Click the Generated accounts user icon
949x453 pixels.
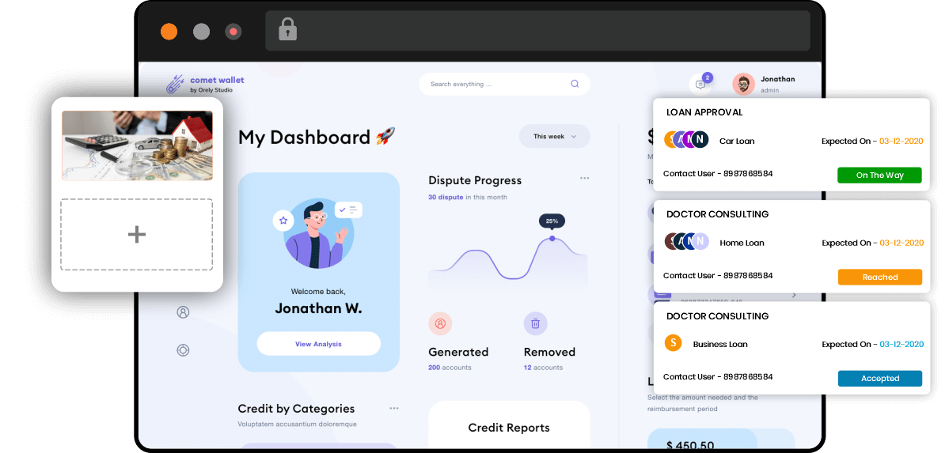coord(440,323)
